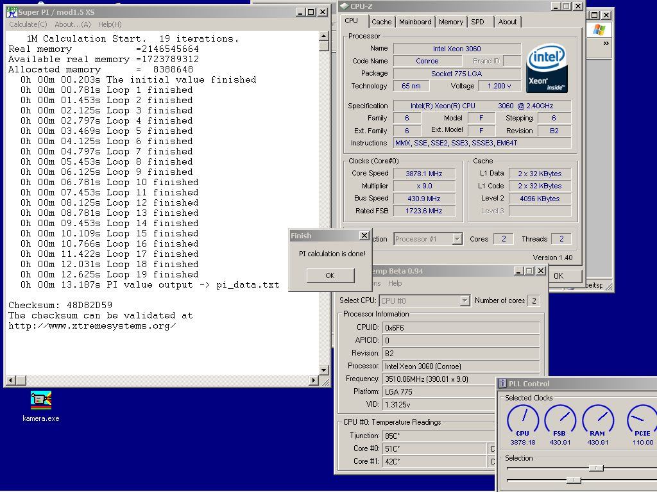Click the Super PI horizontal scrollbar right arrow
Viewport: 657px width, 492px height.
[x=313, y=380]
